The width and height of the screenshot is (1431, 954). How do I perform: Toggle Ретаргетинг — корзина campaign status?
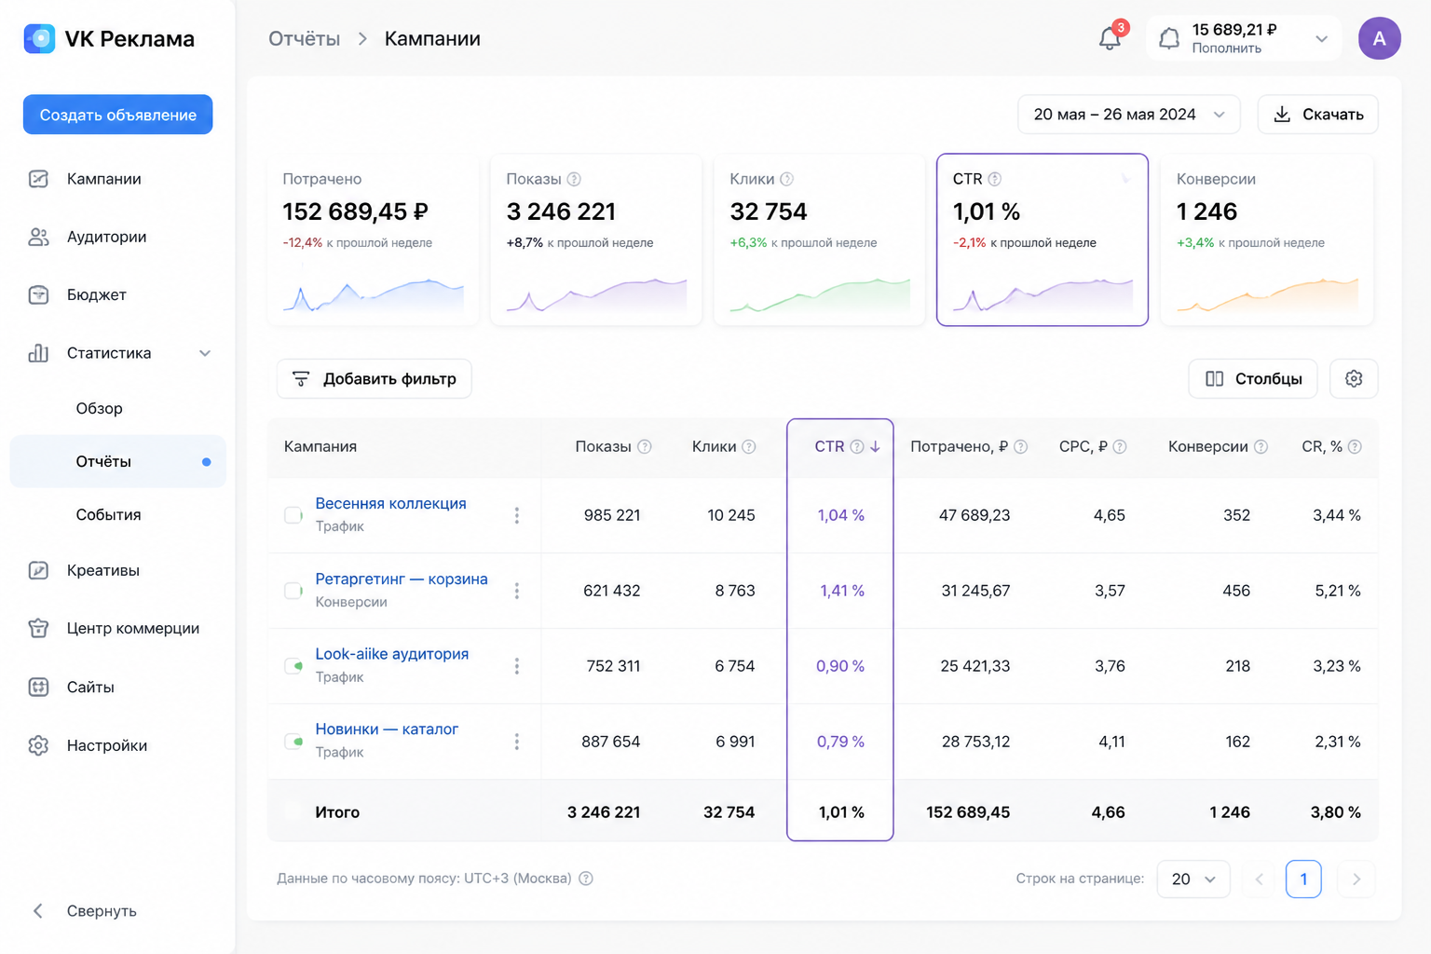tap(293, 591)
